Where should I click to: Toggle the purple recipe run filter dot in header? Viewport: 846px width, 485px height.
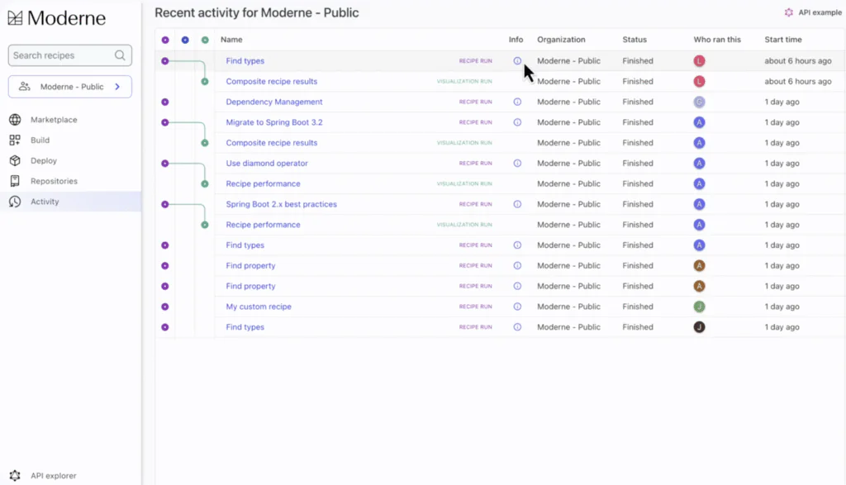tap(165, 40)
